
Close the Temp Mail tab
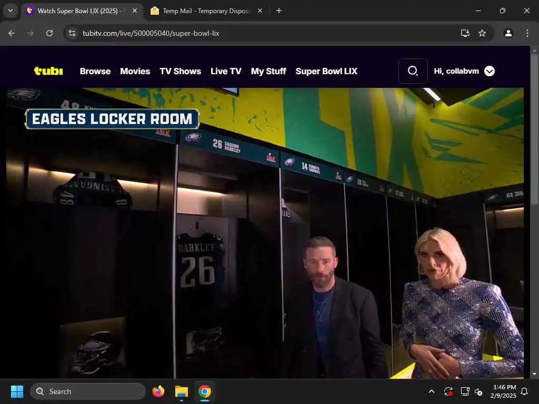[260, 11]
